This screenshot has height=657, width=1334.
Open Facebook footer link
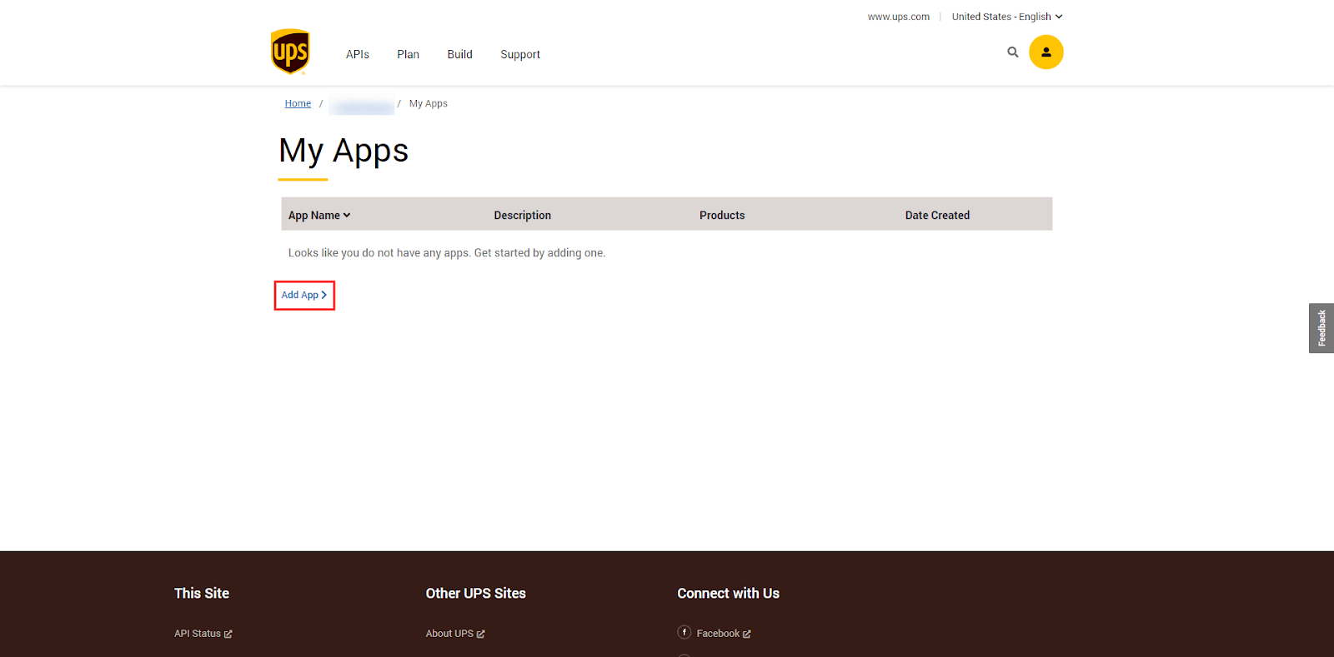[724, 634]
